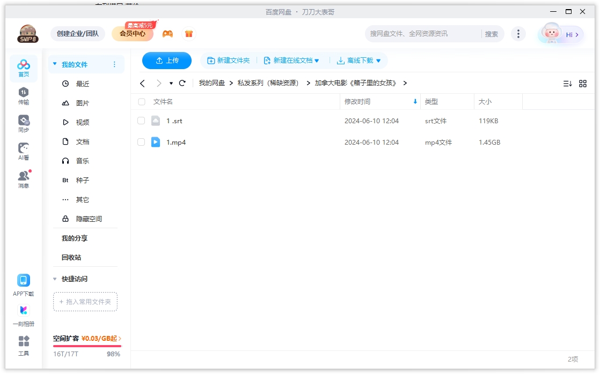This screenshot has width=600, height=374.
Task: Click the 上传 upload button
Action: point(166,61)
